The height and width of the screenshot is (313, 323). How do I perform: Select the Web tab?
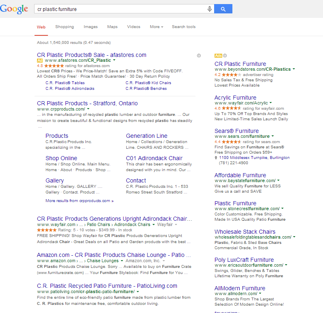coord(41,27)
